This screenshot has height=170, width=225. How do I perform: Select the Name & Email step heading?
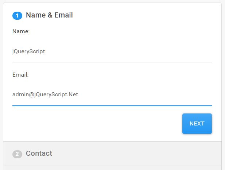[x=49, y=15]
